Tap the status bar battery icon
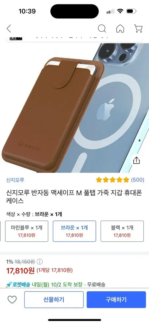Screen dimensions: 149x324 coord(132,11)
